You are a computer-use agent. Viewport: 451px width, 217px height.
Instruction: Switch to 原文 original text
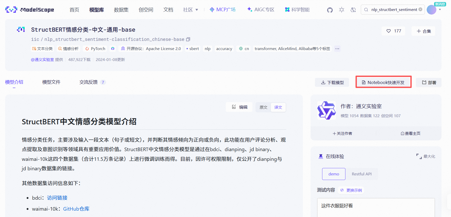263,107
